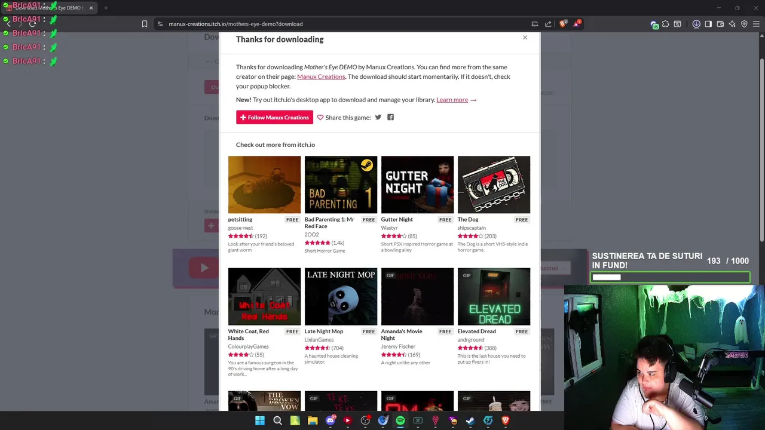This screenshot has height=430, width=765.
Task: Open Elevated Dread title link
Action: coord(476,331)
